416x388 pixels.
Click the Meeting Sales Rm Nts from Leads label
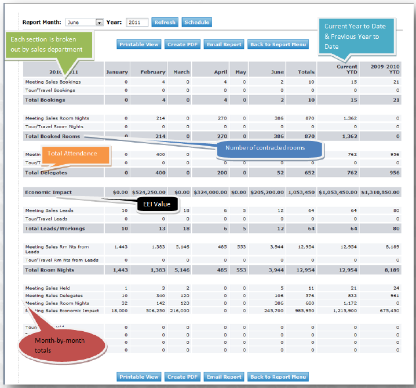tap(57, 249)
